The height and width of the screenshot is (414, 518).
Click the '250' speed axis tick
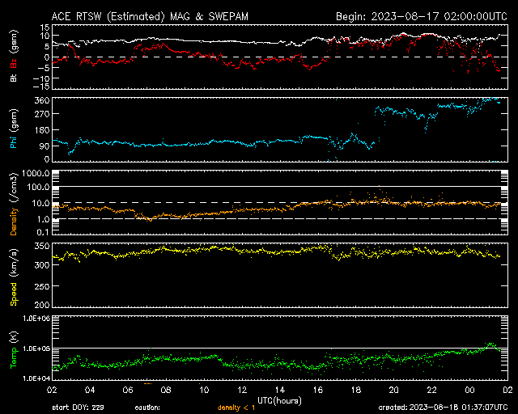42,286
